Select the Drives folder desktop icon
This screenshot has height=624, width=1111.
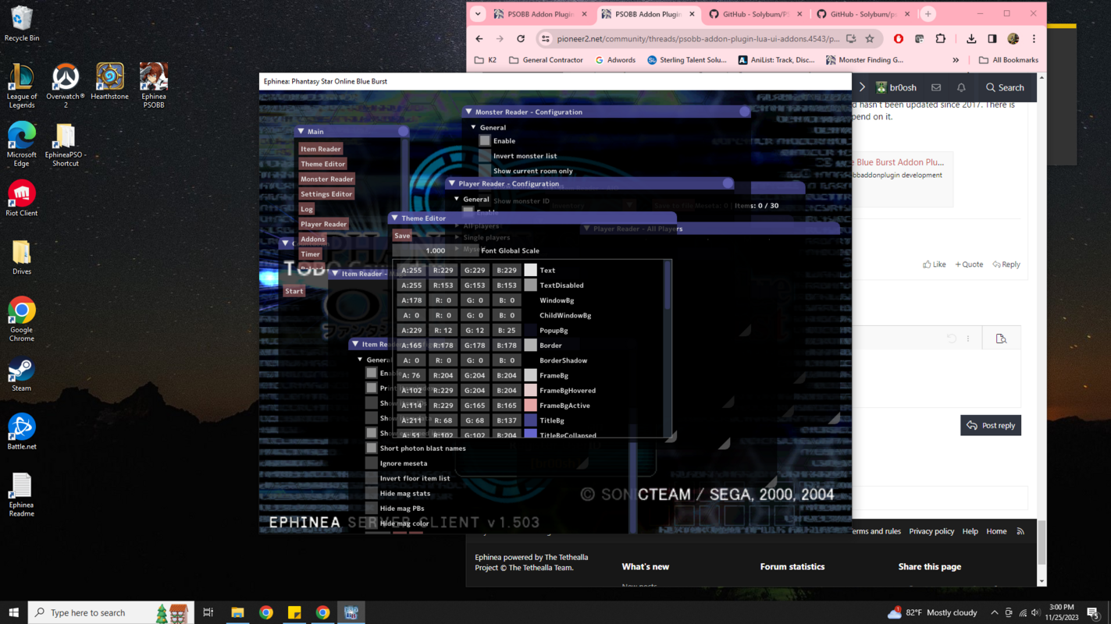pyautogui.click(x=22, y=257)
